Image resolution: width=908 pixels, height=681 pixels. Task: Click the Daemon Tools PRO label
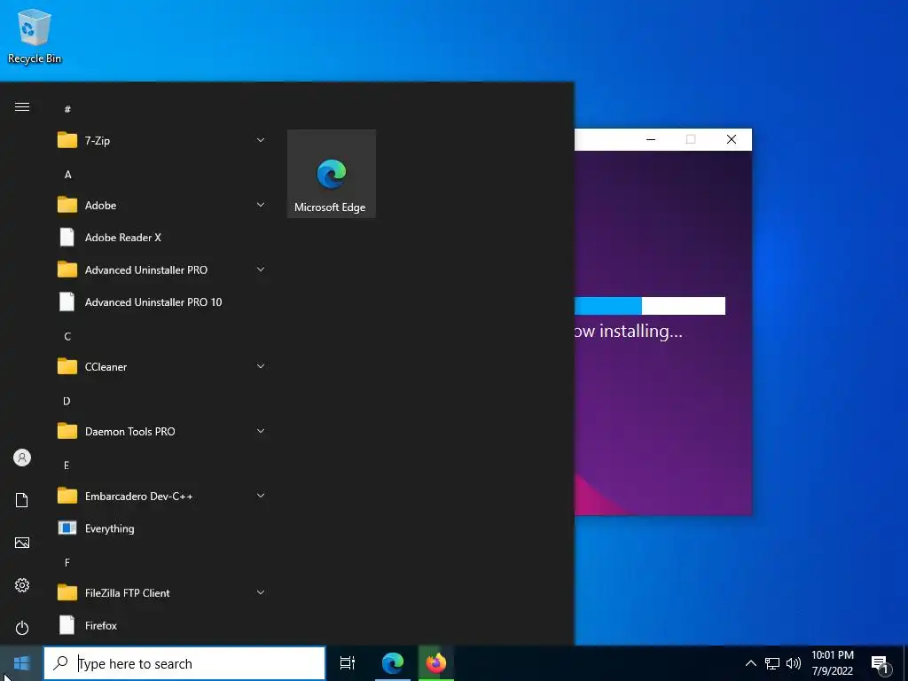(x=130, y=432)
